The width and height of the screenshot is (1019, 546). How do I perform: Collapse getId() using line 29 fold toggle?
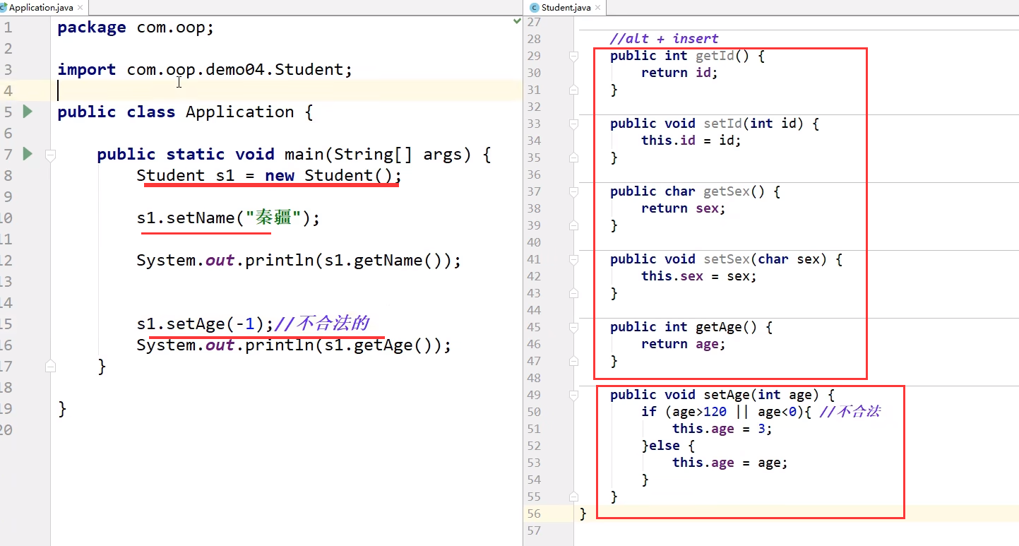point(574,57)
